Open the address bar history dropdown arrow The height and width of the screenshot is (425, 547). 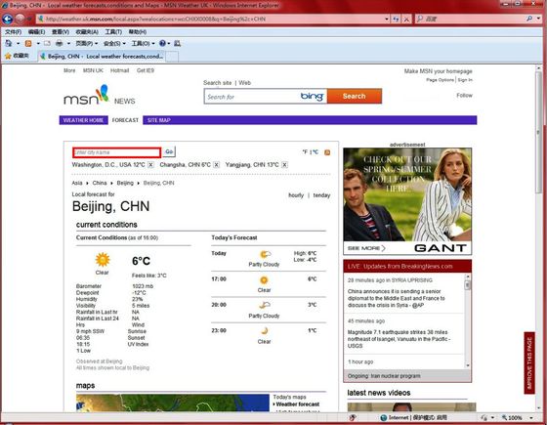(387, 19)
